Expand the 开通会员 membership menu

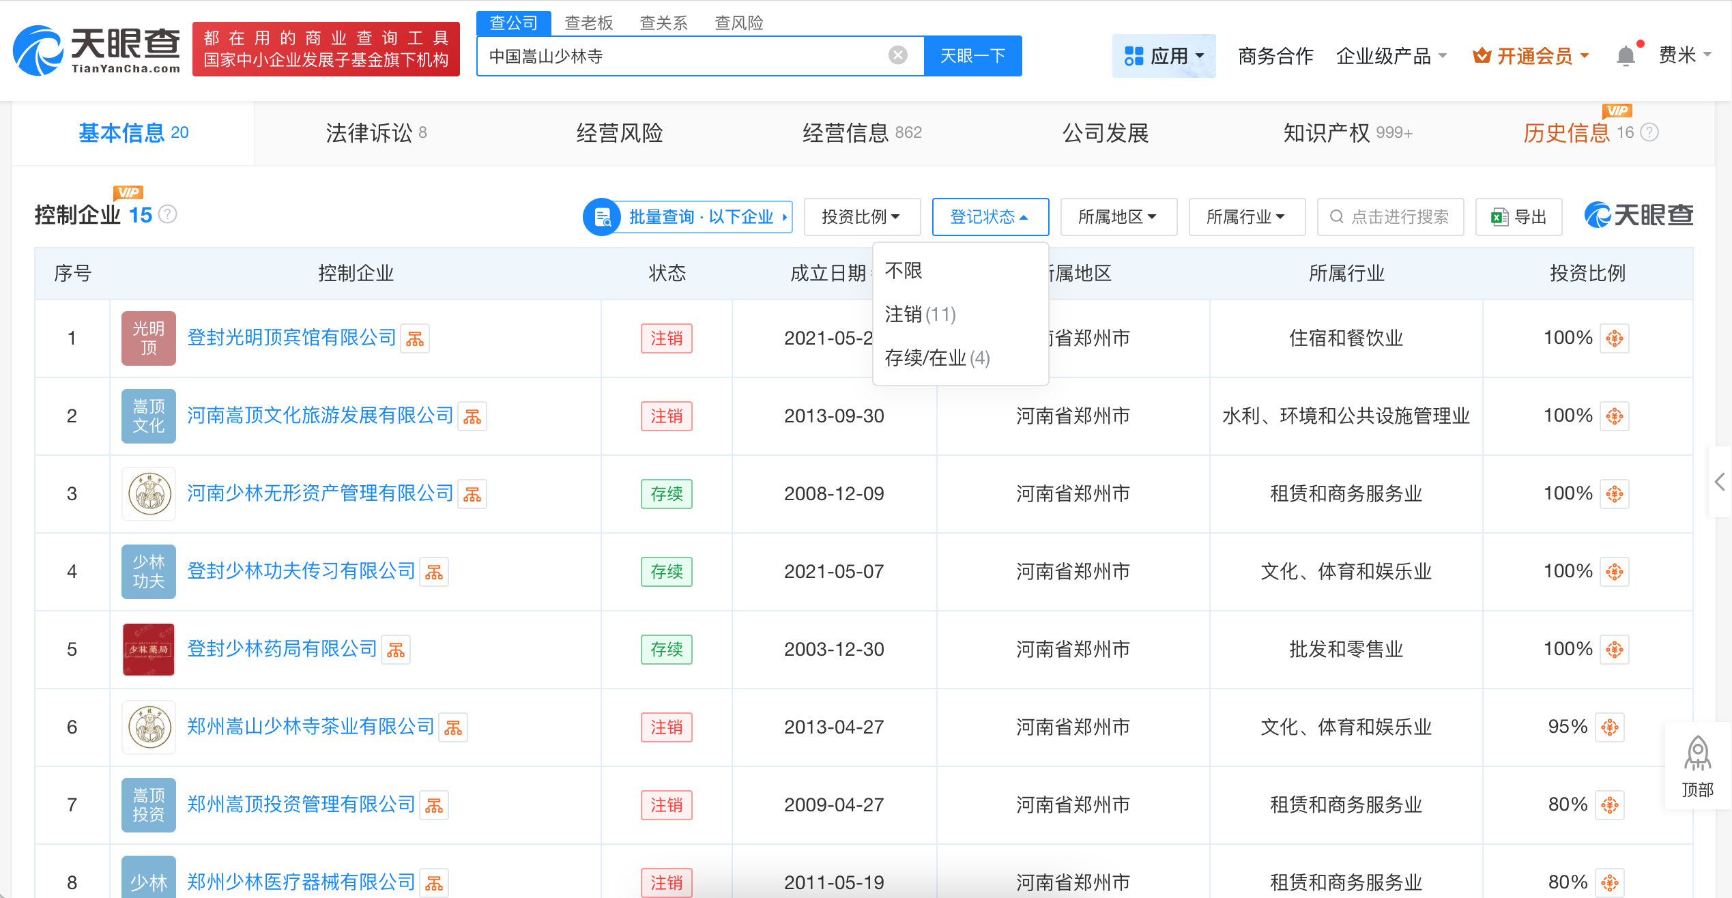(x=1531, y=56)
